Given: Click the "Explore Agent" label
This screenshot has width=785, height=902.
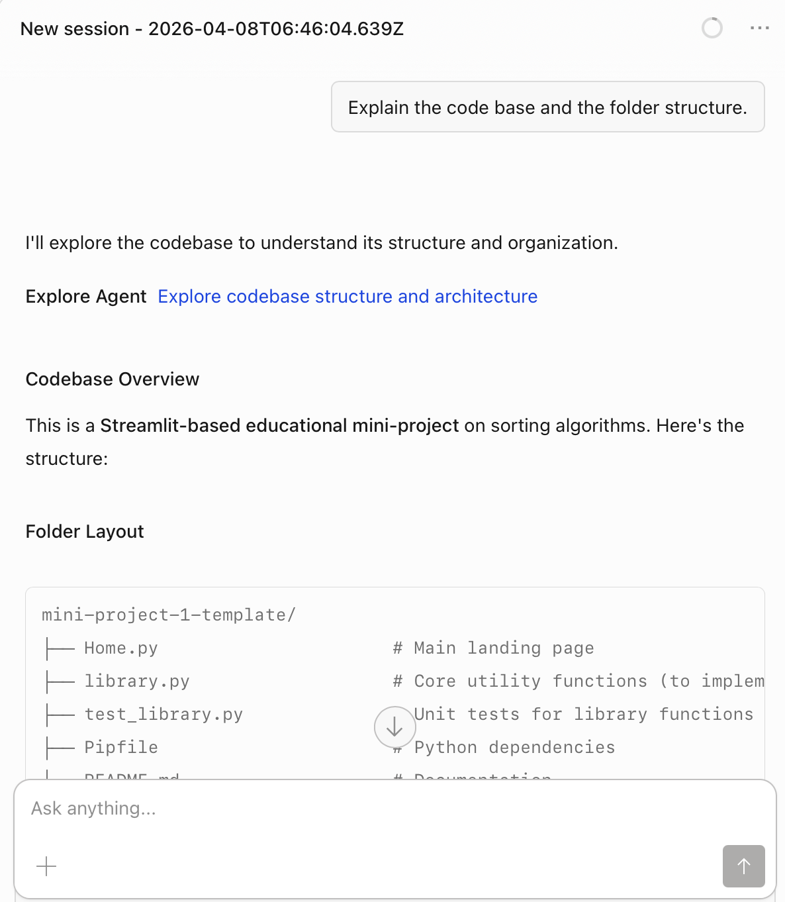Looking at the screenshot, I should (x=86, y=297).
